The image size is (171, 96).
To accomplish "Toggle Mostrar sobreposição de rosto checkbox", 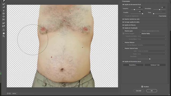I will pos(140,31).
